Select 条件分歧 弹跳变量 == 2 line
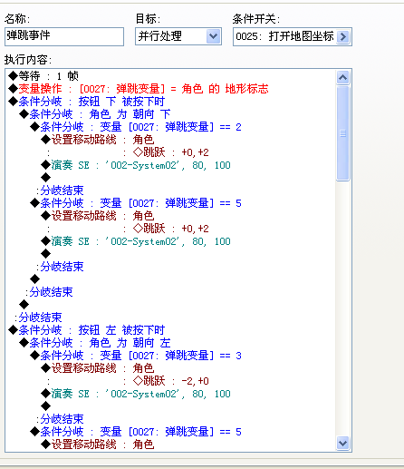The image size is (404, 469). [136, 127]
